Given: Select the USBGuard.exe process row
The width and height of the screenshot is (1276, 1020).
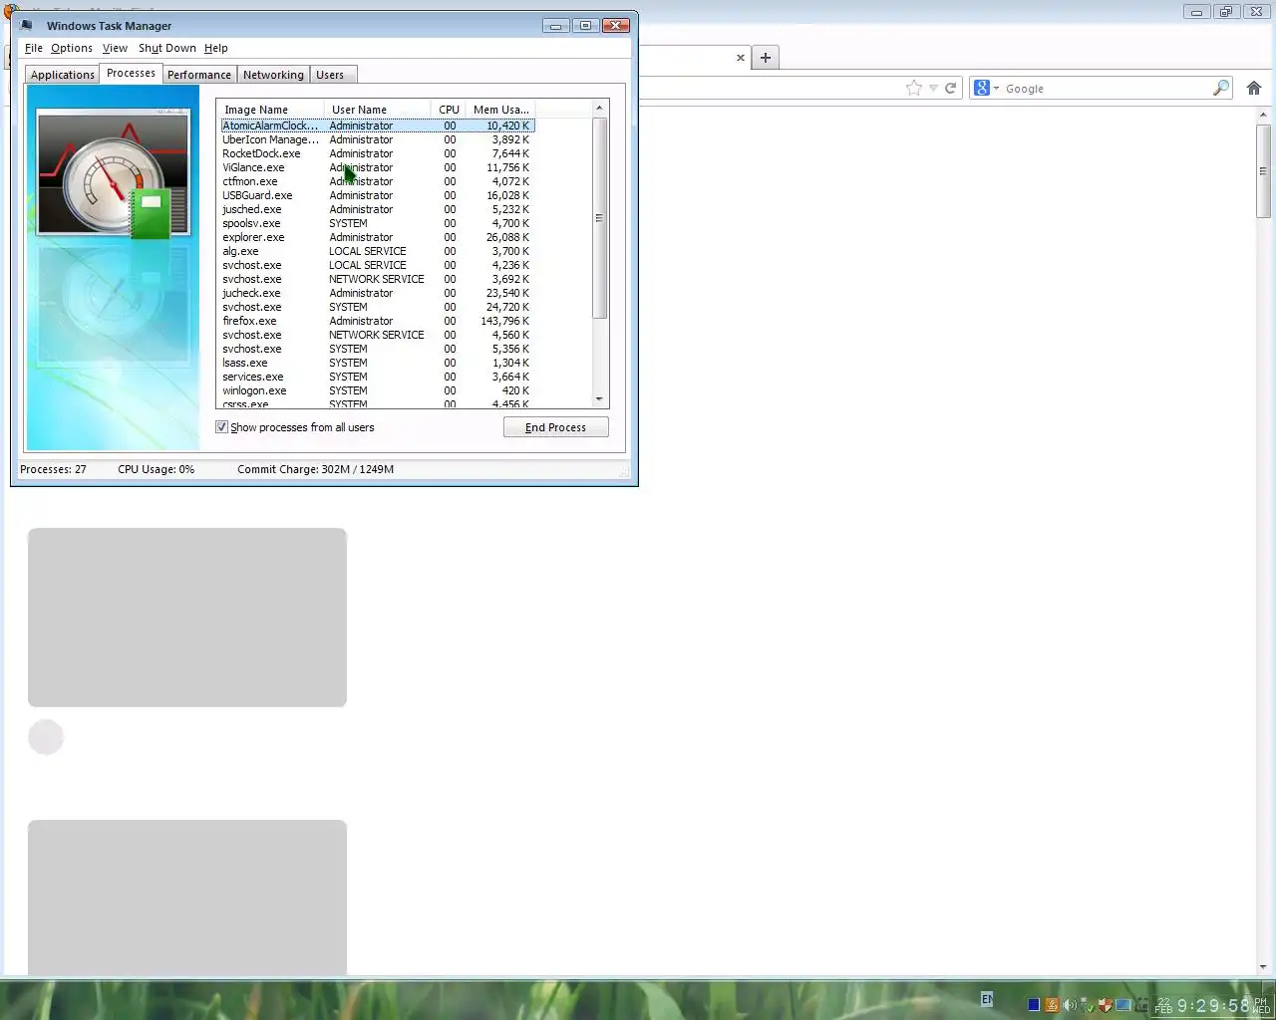Looking at the screenshot, I should [378, 195].
